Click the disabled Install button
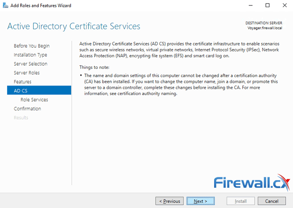This screenshot has height=208, width=293. [x=241, y=201]
